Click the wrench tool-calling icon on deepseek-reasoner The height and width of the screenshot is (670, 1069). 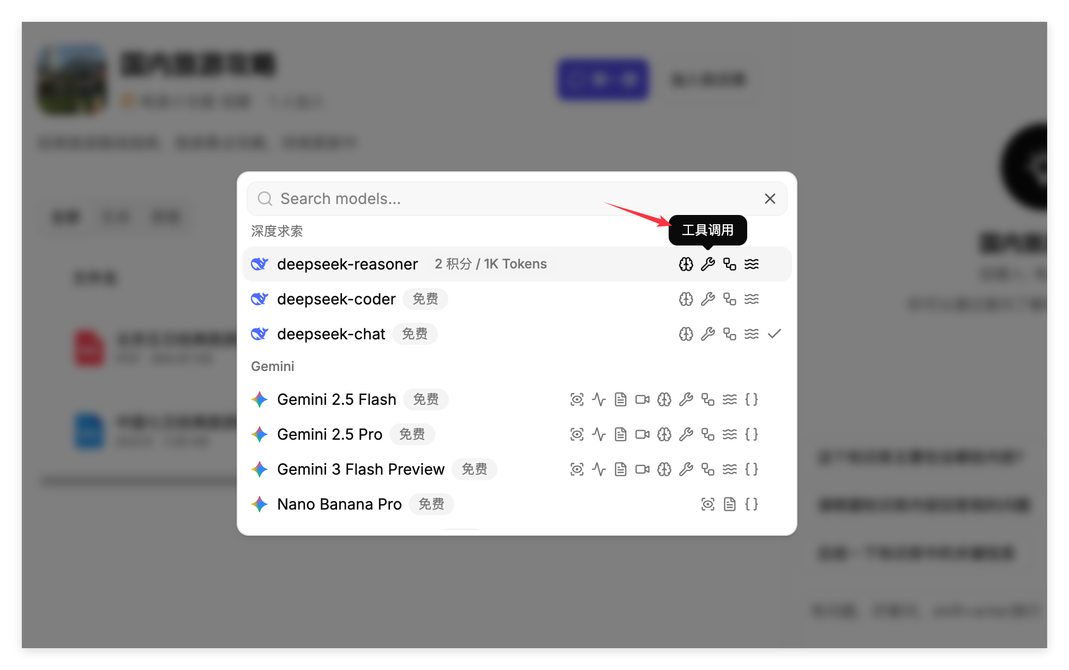point(708,264)
